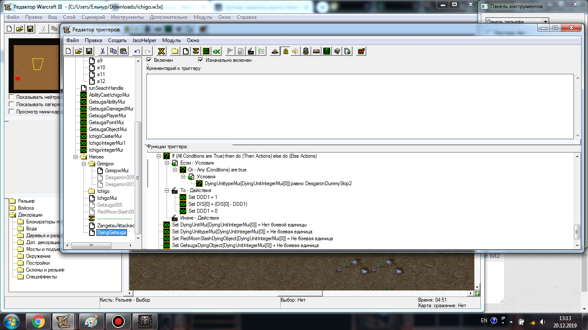This screenshot has width=588, height=330.
Task: Click the trigger comment text area
Action: (360, 106)
